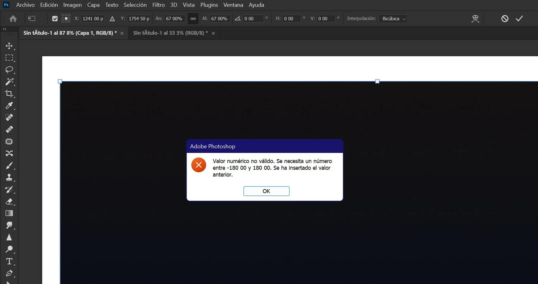Open the Vista menu
Viewport: 538px width, 284px height.
pos(189,5)
